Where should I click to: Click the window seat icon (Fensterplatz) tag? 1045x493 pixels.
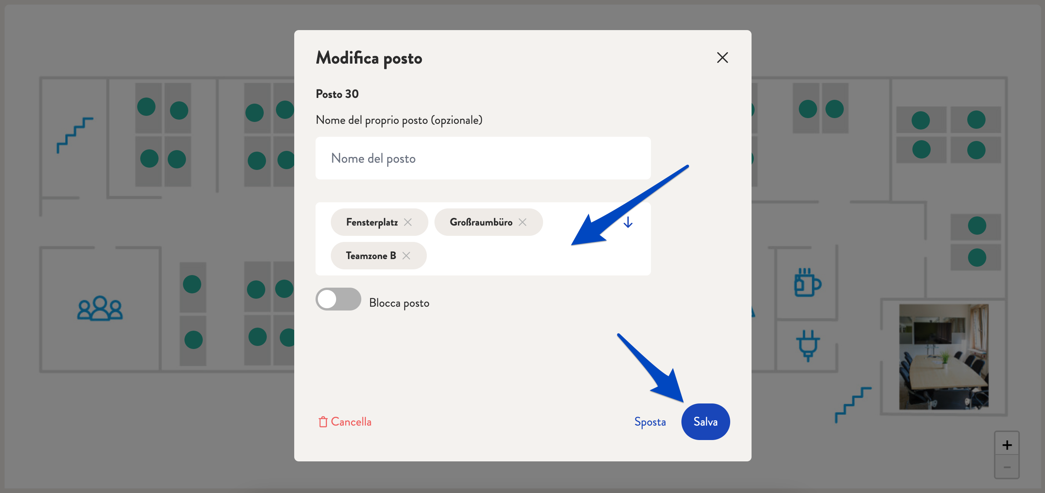click(x=371, y=222)
